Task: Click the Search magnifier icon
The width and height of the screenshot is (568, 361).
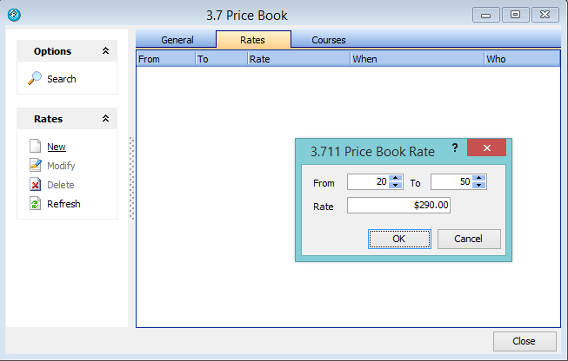Action: [35, 79]
